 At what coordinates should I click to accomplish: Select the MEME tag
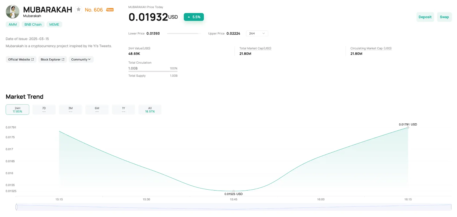pos(54,24)
